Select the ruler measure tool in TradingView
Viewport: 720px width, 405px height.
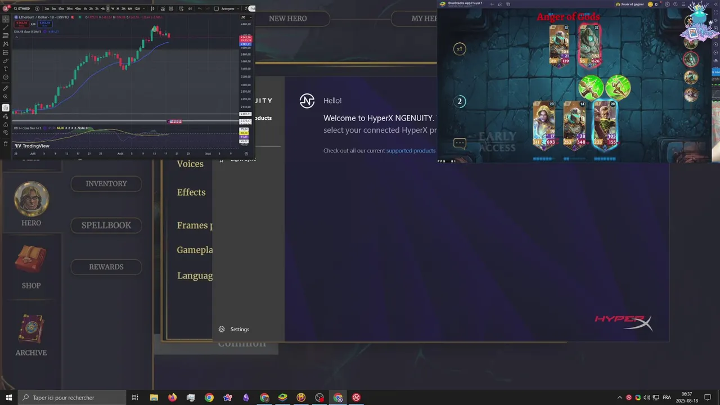(6, 88)
